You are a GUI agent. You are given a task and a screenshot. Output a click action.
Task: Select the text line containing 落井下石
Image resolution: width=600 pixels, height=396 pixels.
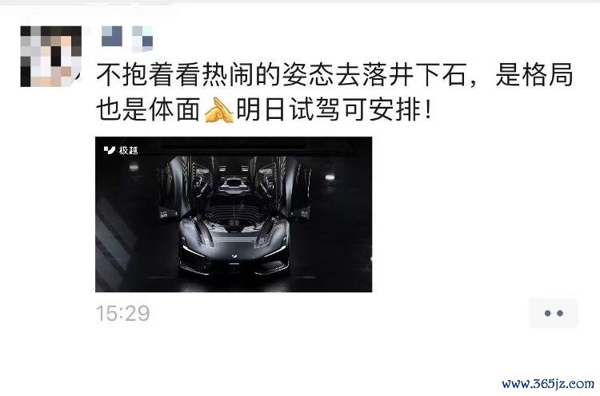click(335, 74)
